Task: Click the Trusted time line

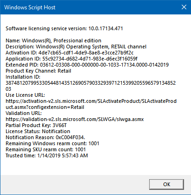Action: 47,155
